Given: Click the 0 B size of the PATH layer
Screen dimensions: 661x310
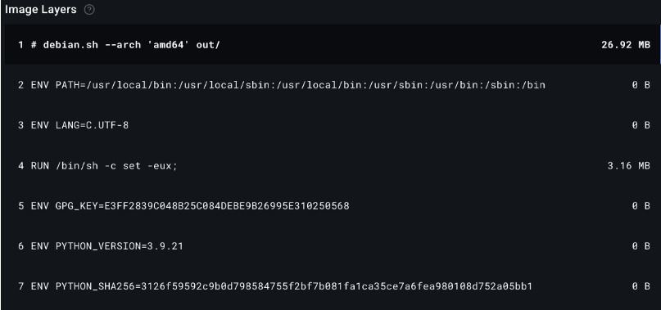Looking at the screenshot, I should coord(641,85).
